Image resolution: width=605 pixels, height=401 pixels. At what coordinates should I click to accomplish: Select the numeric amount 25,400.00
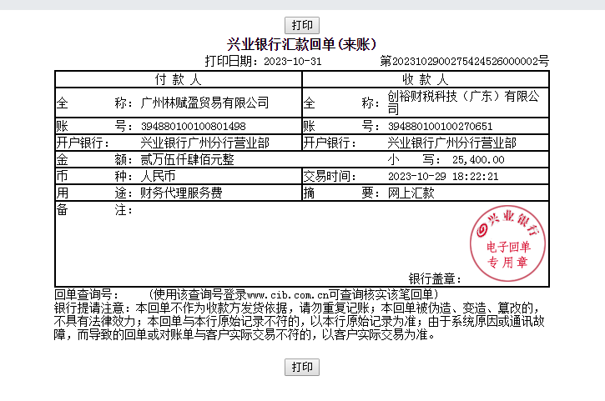click(478, 160)
